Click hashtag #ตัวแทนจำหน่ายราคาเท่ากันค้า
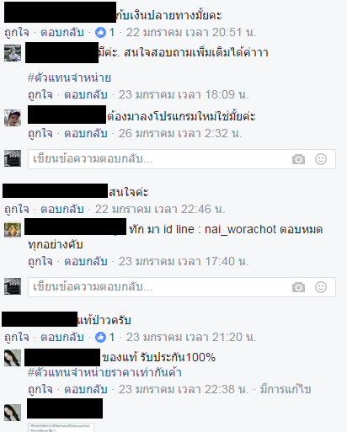347x432 pixels. pos(104,373)
